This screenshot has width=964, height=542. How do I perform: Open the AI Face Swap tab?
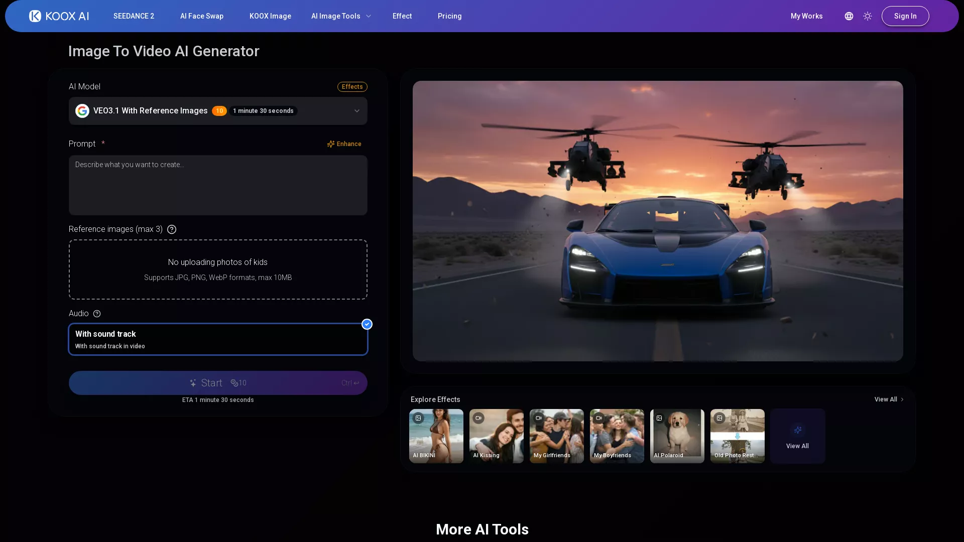click(201, 16)
